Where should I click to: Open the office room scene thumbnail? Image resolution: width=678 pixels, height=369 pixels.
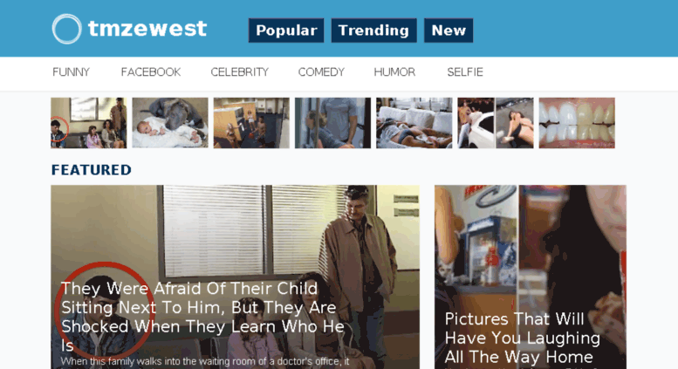click(x=251, y=123)
